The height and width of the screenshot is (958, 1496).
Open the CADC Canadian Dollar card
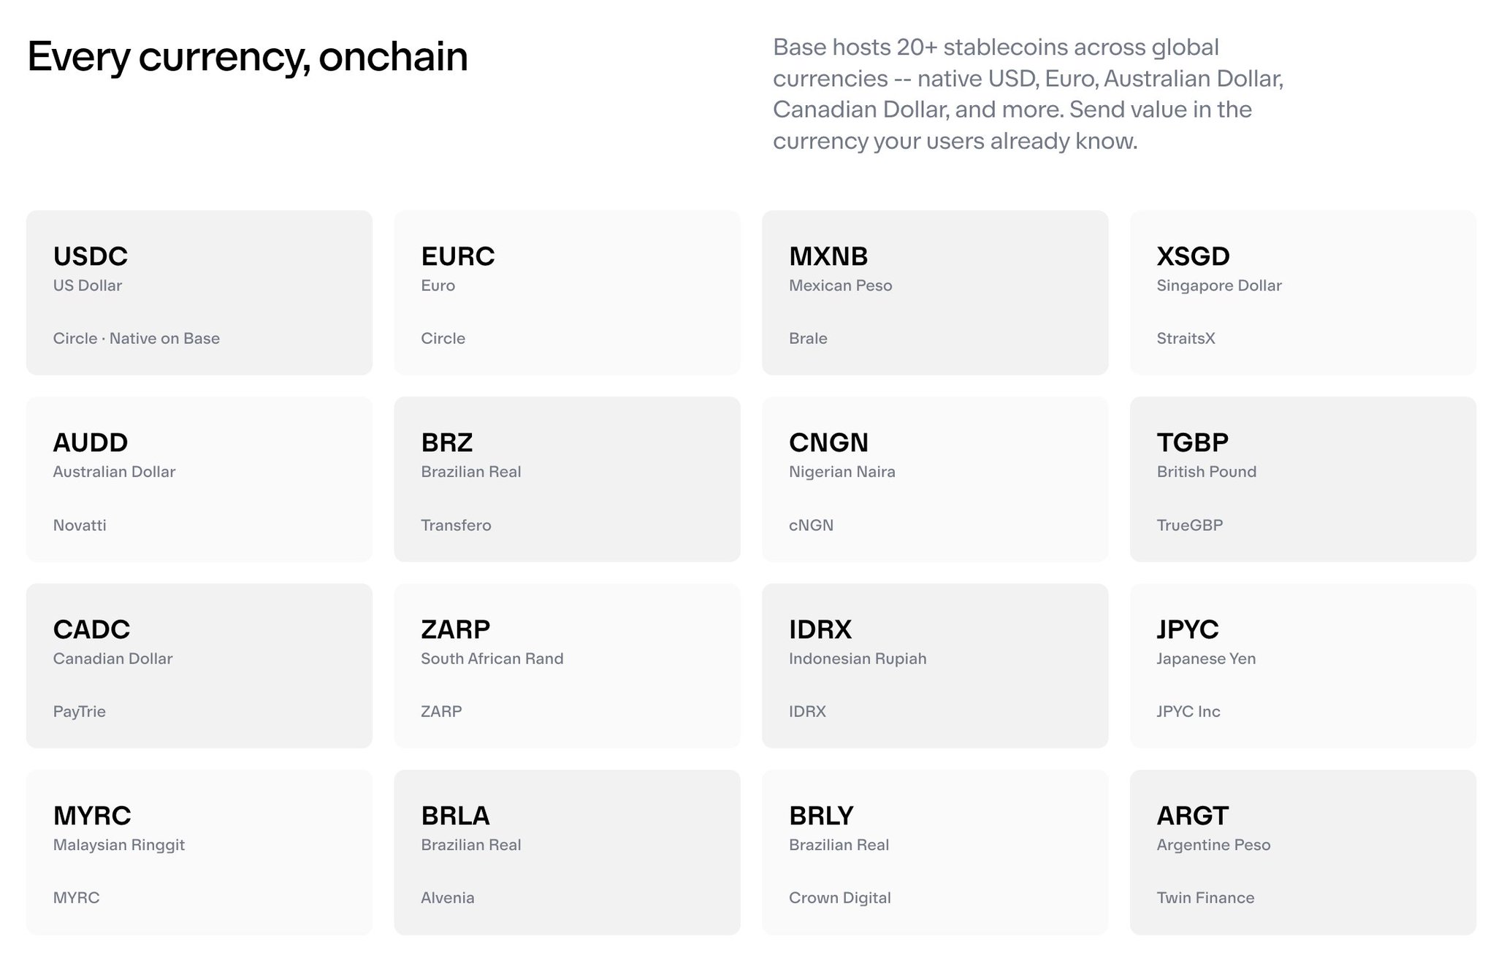(199, 665)
